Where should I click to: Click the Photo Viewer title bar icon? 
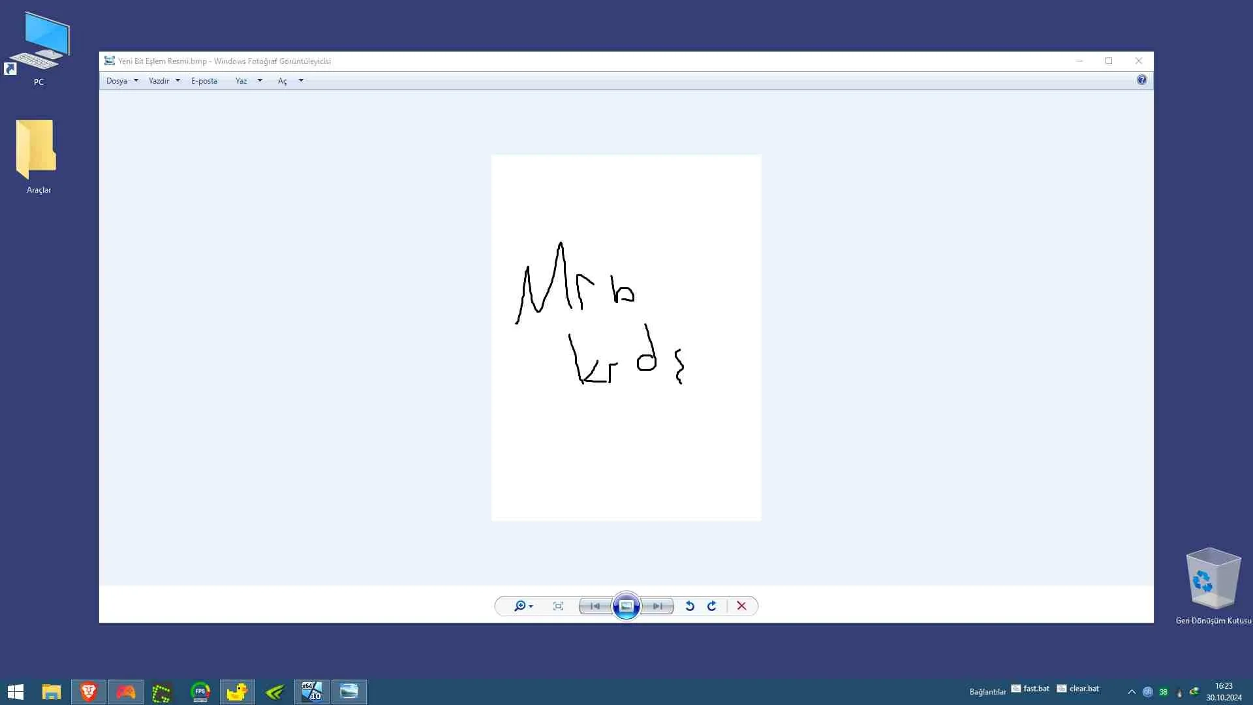[x=110, y=61]
